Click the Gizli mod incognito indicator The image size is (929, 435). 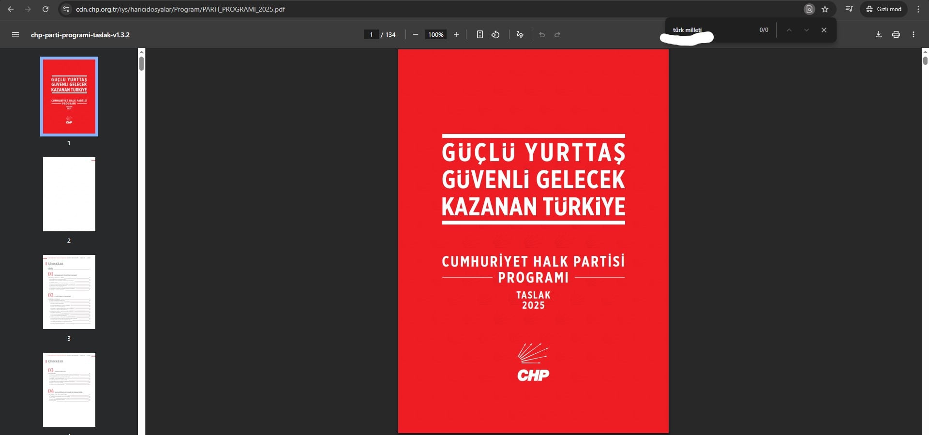pos(884,9)
